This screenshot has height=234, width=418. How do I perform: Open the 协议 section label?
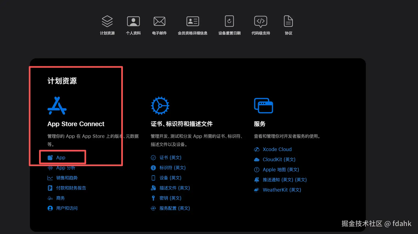coord(289,33)
